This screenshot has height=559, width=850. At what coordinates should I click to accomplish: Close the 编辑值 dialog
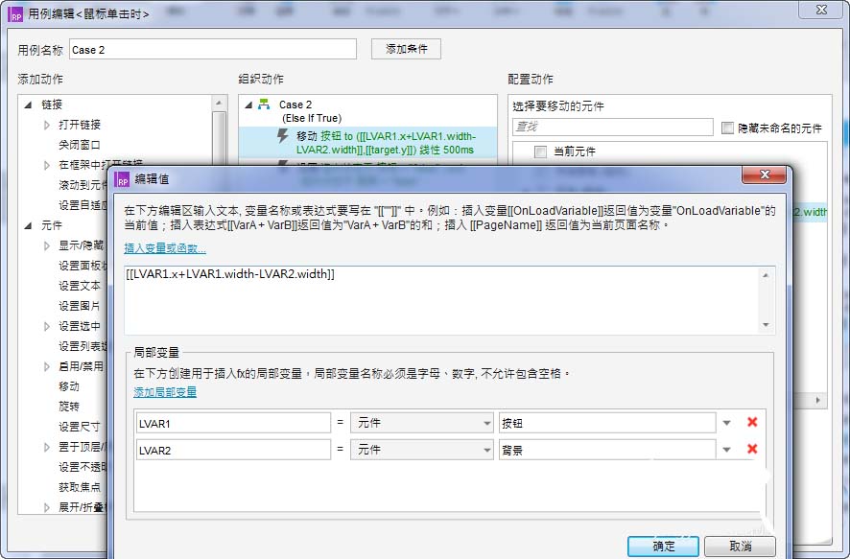(x=764, y=175)
